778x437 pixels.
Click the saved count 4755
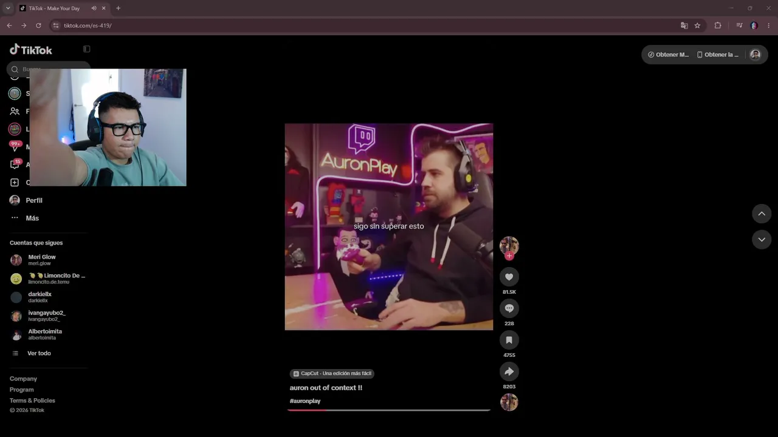(509, 355)
